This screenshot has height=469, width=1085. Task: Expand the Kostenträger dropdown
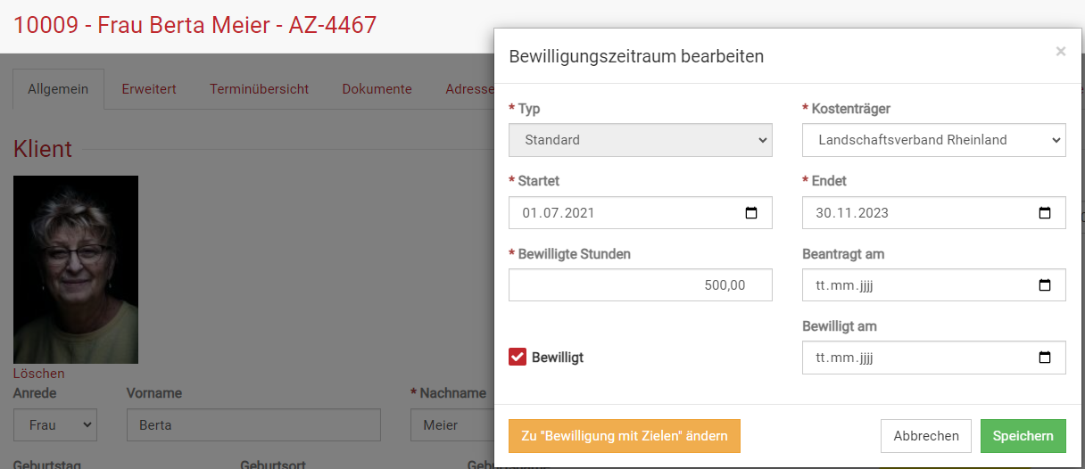click(933, 140)
